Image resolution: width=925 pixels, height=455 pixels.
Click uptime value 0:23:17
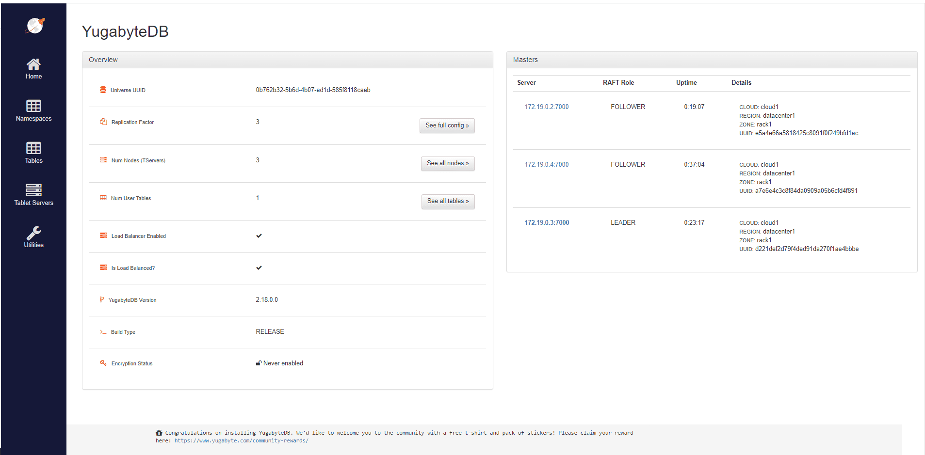coord(694,222)
